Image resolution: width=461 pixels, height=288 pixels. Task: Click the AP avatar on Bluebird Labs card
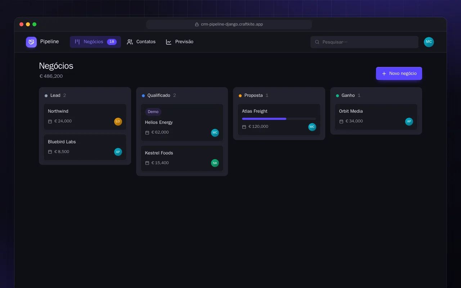click(x=118, y=152)
